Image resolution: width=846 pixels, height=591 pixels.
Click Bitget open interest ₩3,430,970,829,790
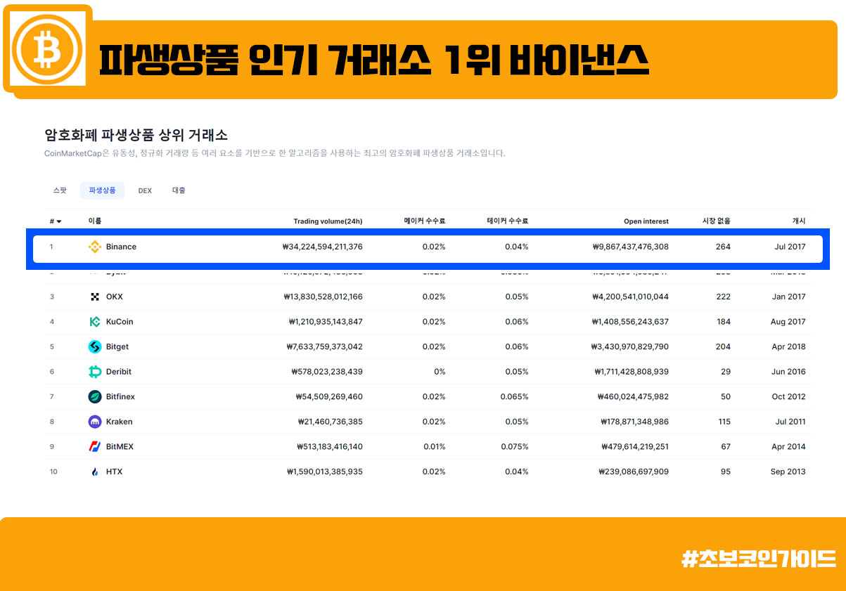pos(631,346)
